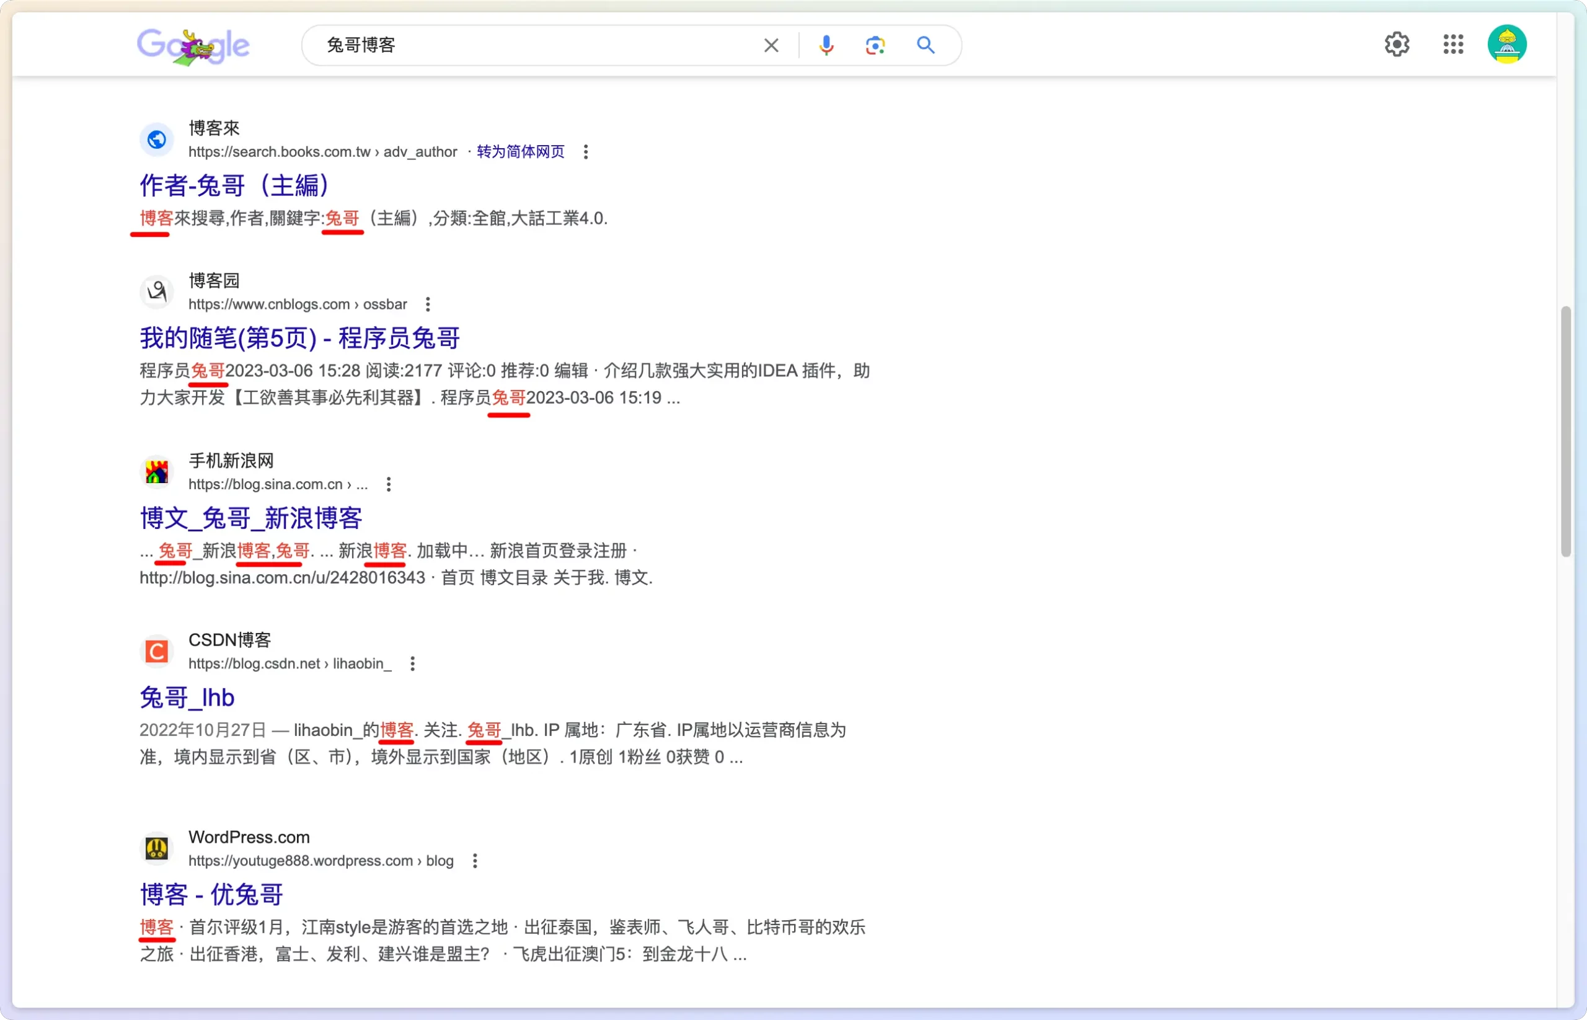Click the WordPress.com result favicon
1587x1020 pixels.
(x=157, y=848)
